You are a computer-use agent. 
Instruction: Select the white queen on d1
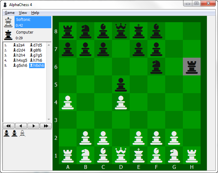(x=121, y=155)
